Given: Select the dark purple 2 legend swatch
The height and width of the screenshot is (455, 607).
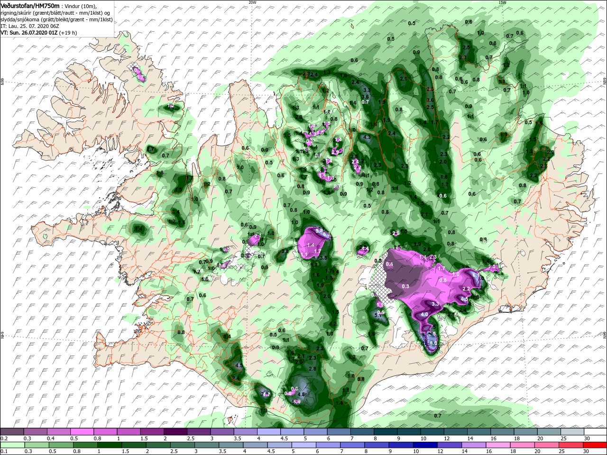Looking at the screenshot, I should [175, 432].
